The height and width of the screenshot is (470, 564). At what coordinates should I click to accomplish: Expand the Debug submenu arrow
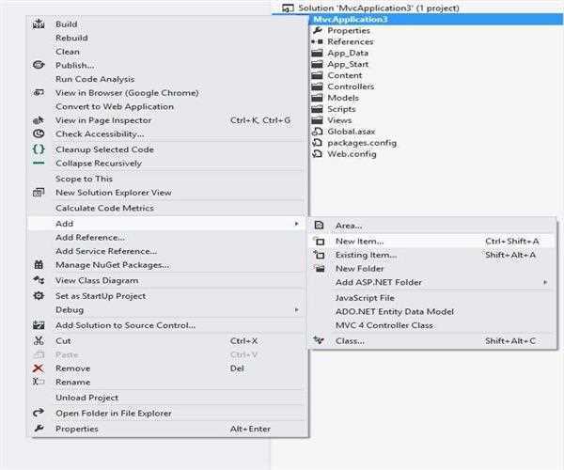coord(297,309)
